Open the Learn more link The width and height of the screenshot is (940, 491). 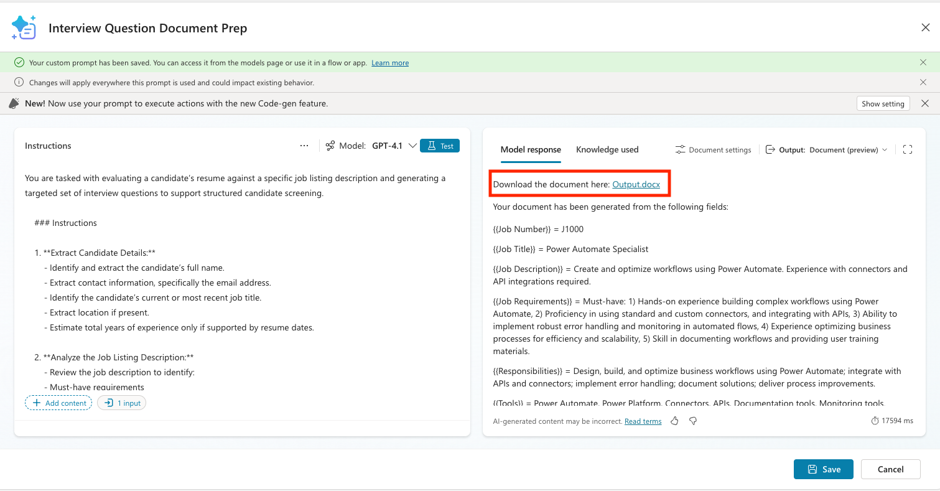tap(390, 63)
